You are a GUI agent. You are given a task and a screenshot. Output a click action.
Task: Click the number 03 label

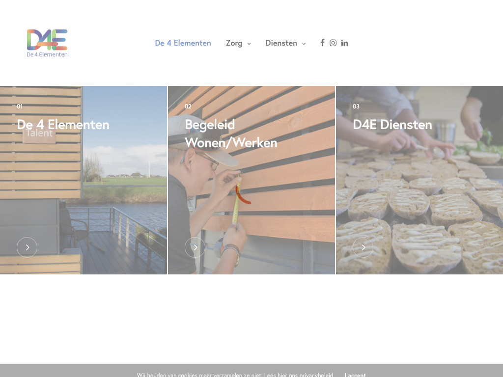(356, 107)
